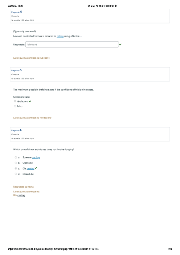Select the Falso radio button
Viewport: 180px width, 255px height.
(15, 106)
